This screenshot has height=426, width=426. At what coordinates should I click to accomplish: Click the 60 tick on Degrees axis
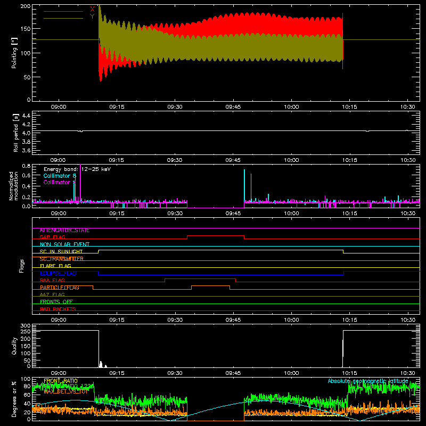click(27, 395)
